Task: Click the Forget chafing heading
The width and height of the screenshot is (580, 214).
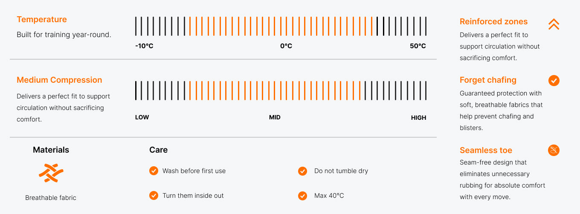Action: [488, 80]
